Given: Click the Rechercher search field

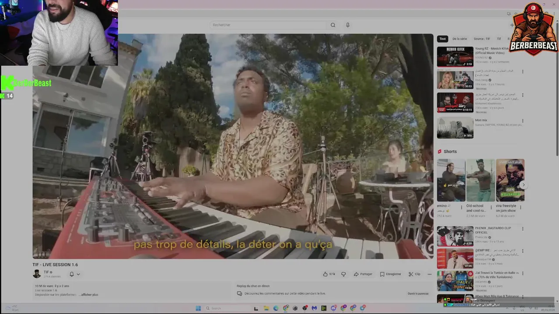Looking at the screenshot, I should point(268,25).
